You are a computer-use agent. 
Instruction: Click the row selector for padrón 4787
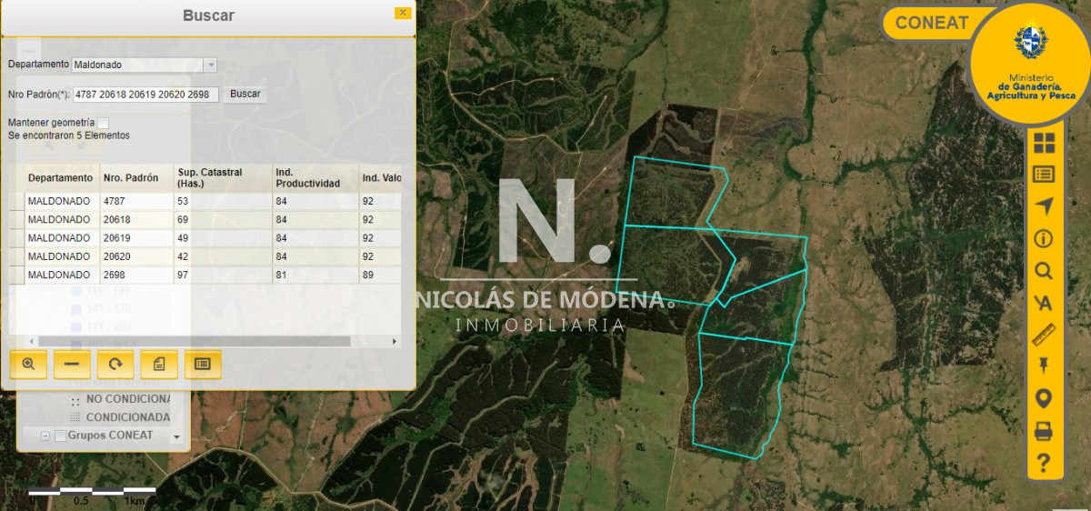point(16,201)
